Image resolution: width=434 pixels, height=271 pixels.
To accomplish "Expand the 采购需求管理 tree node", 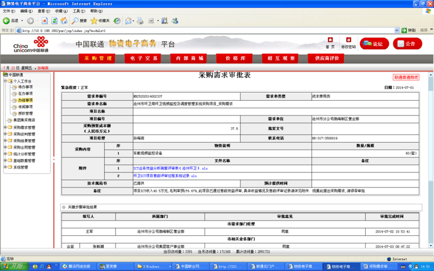I will tap(5, 127).
